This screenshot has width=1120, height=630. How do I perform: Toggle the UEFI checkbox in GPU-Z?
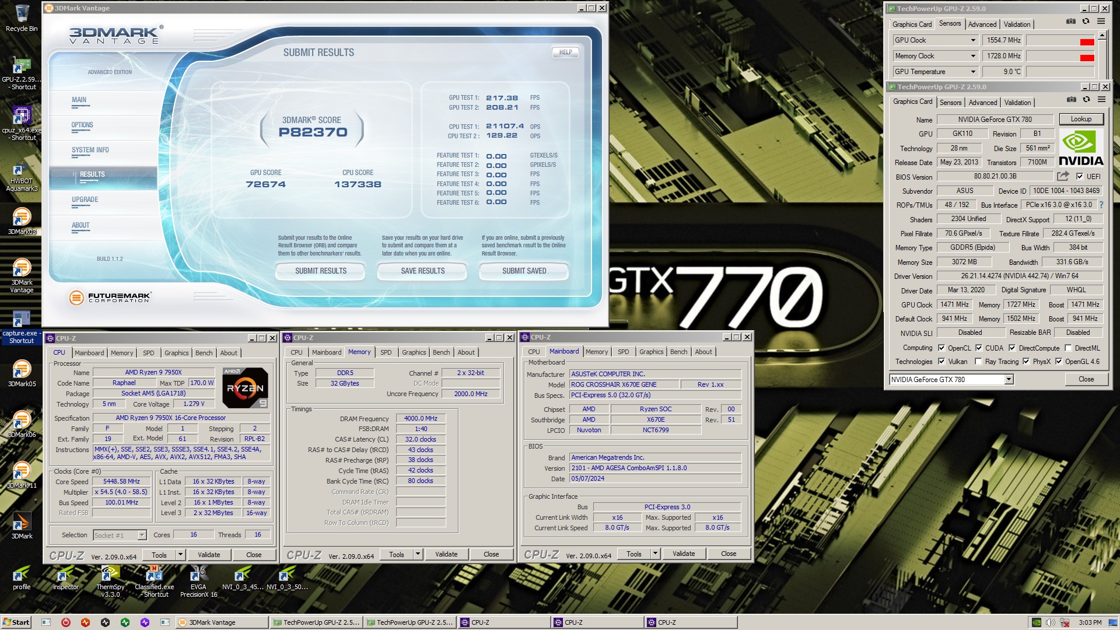[x=1080, y=176]
